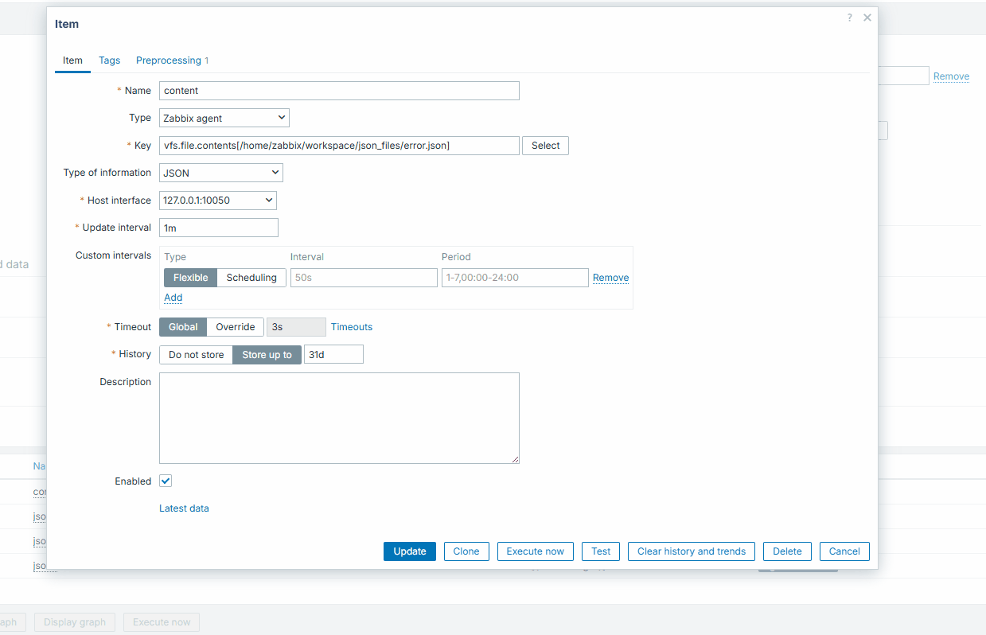The height and width of the screenshot is (635, 986).
Task: Click the help question mark icon
Action: (850, 18)
